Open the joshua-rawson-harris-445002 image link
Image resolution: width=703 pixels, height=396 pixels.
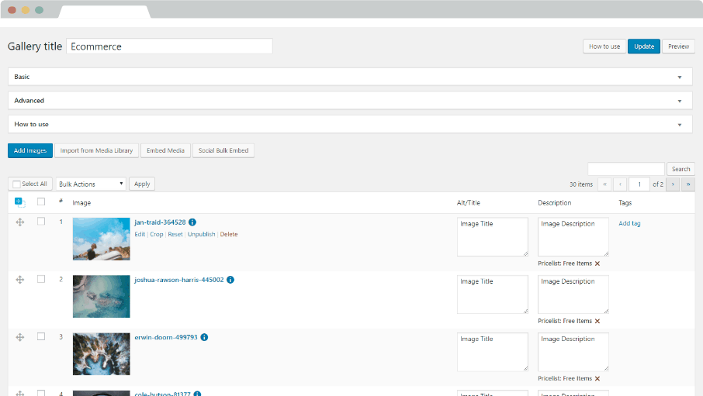[x=179, y=280]
